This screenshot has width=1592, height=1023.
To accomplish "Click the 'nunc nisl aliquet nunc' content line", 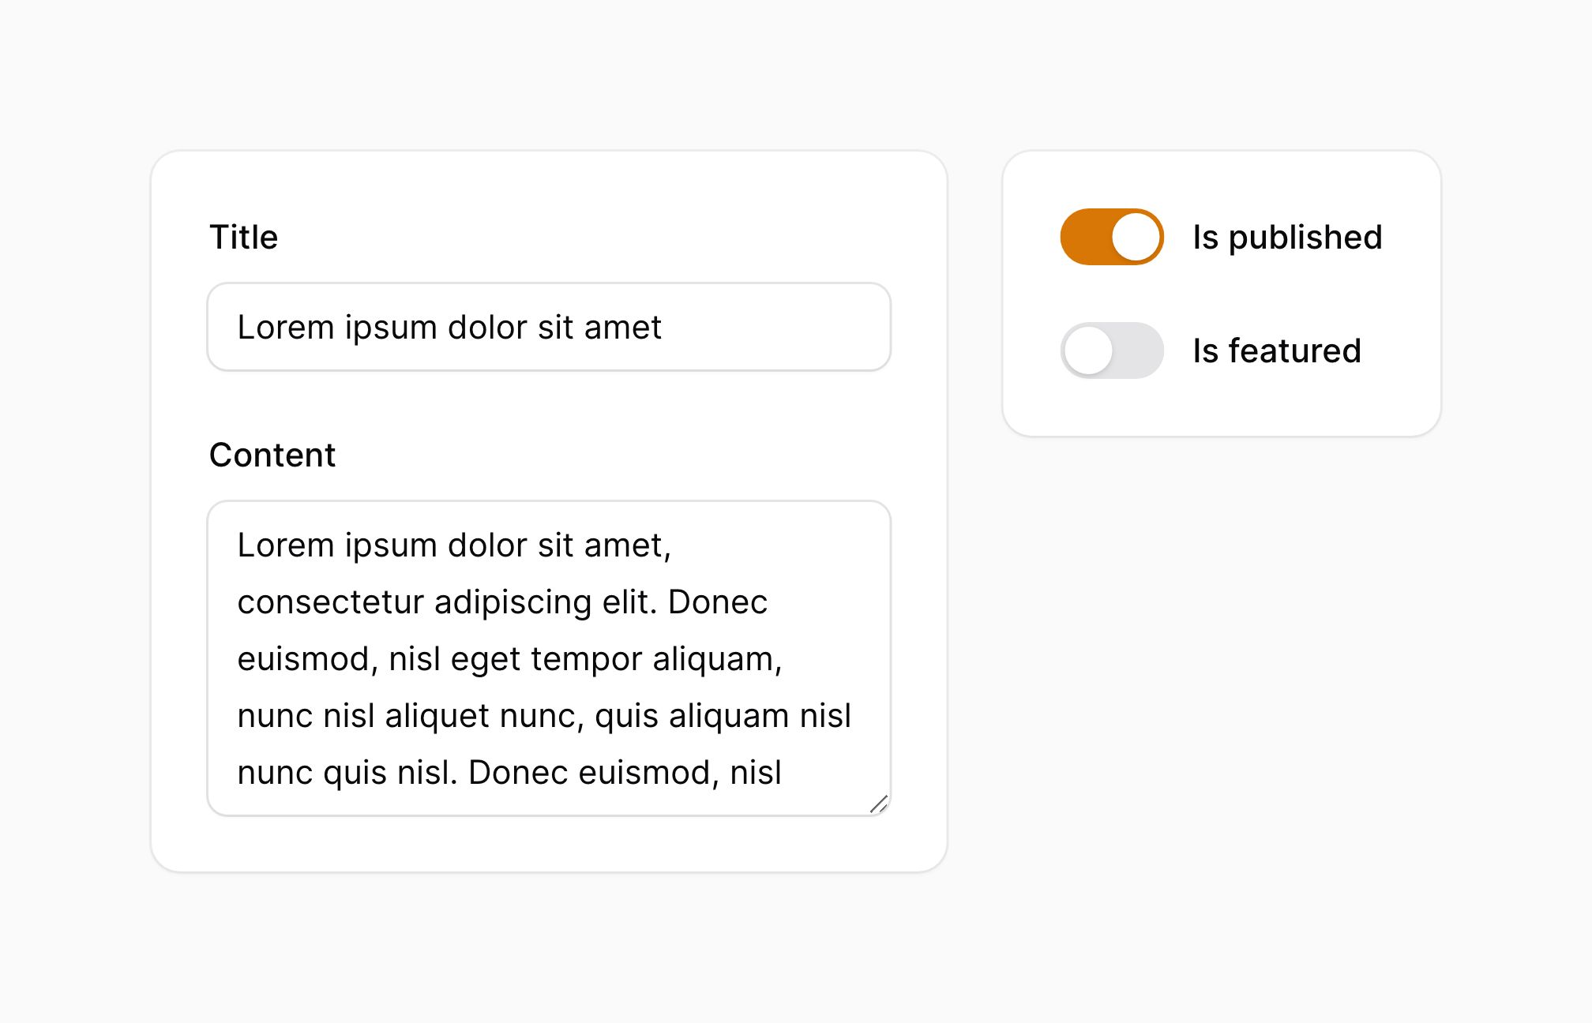I will tap(544, 716).
